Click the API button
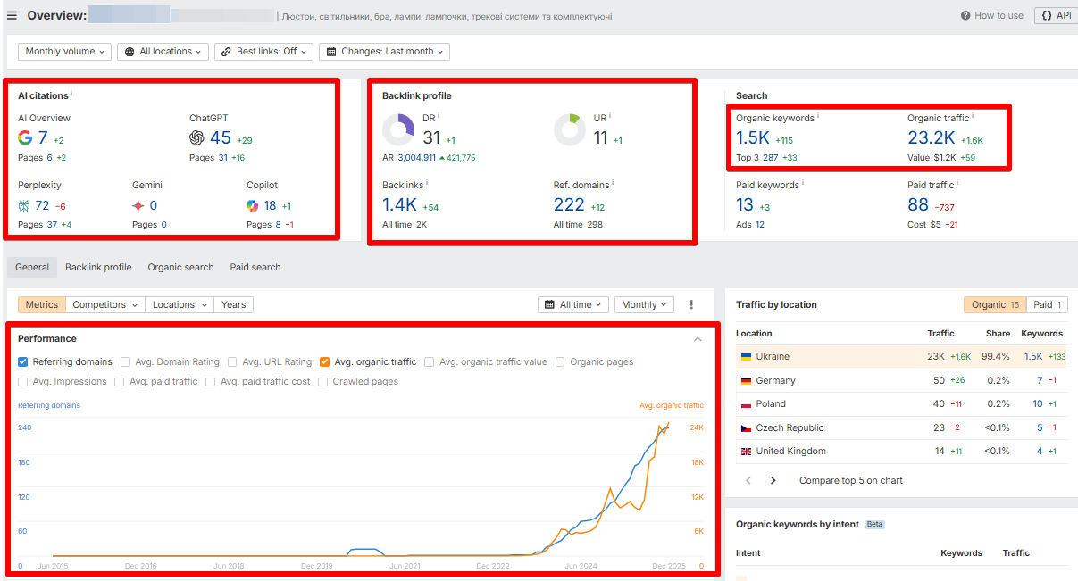The image size is (1078, 581). 1056,15
